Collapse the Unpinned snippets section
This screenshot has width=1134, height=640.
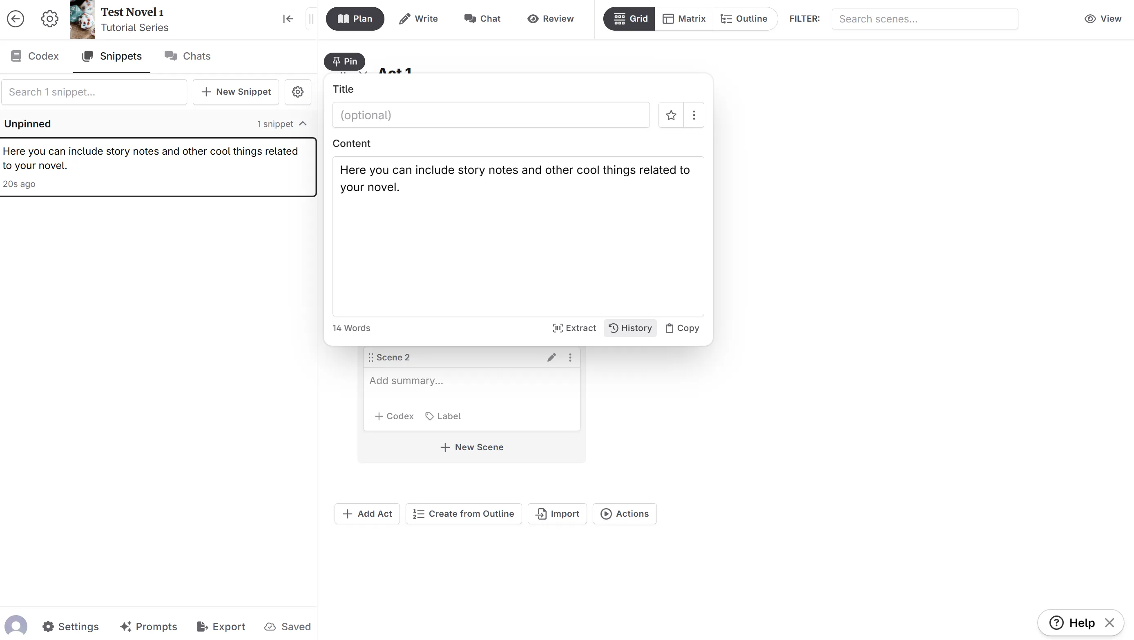[x=303, y=124]
